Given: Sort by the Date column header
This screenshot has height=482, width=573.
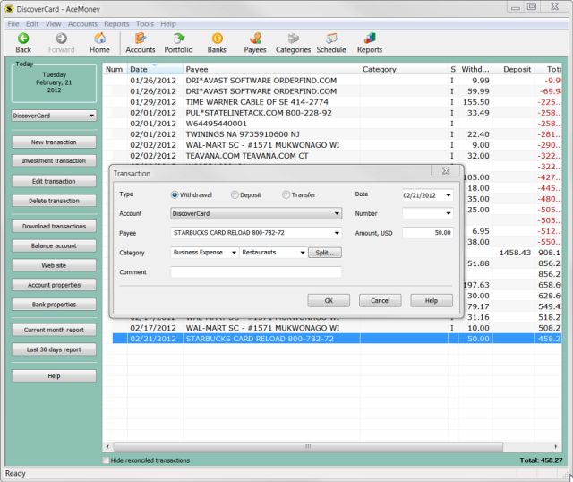Looking at the screenshot, I should pyautogui.click(x=155, y=69).
